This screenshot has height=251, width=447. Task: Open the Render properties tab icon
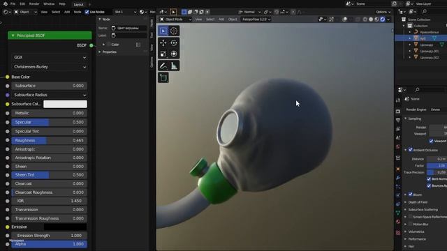click(398, 112)
